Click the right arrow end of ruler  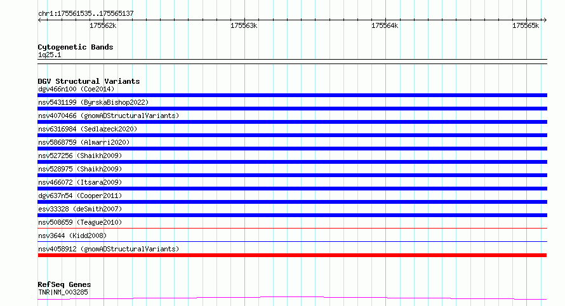[545, 20]
